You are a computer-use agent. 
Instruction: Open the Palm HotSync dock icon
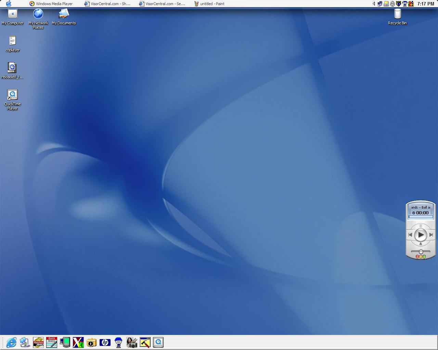(65, 342)
